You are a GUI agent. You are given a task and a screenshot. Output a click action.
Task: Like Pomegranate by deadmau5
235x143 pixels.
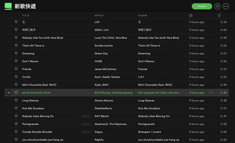tap(16, 124)
